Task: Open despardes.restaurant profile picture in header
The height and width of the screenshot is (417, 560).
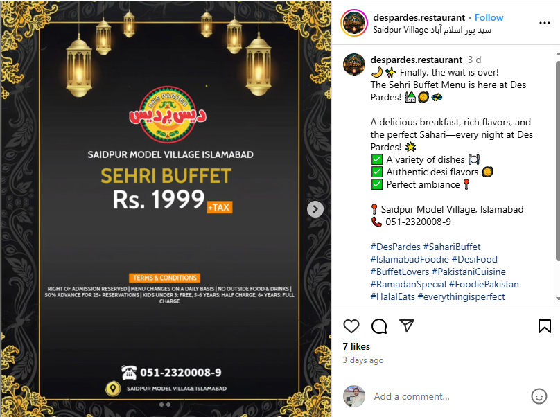Action: coord(354,24)
